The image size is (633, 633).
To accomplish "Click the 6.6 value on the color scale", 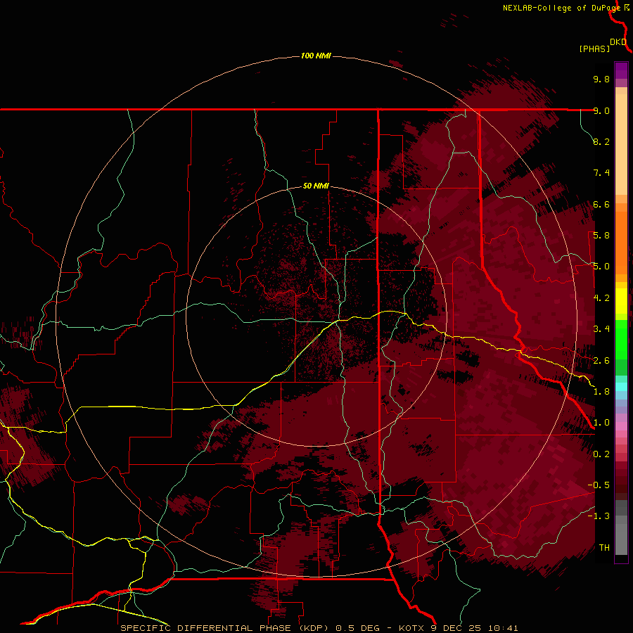I will pyautogui.click(x=601, y=204).
